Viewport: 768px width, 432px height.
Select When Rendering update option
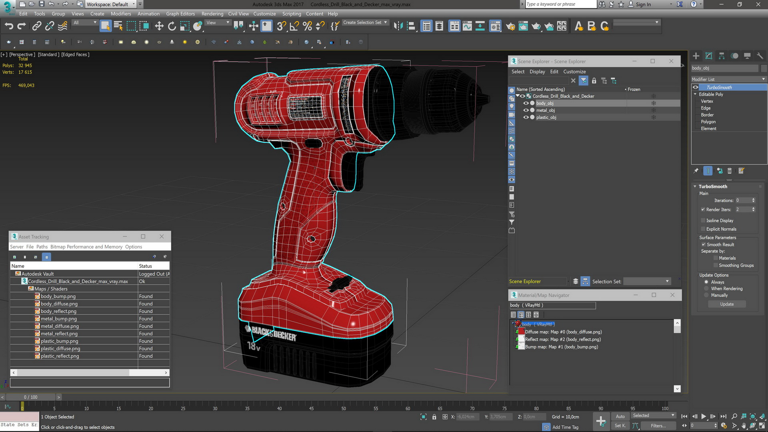706,289
